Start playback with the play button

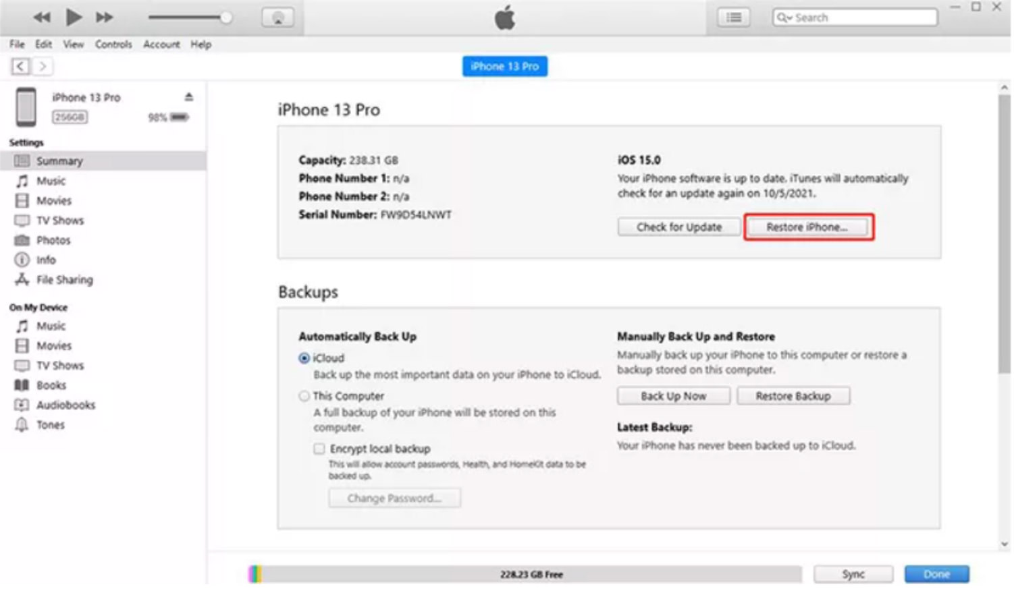pyautogui.click(x=74, y=17)
